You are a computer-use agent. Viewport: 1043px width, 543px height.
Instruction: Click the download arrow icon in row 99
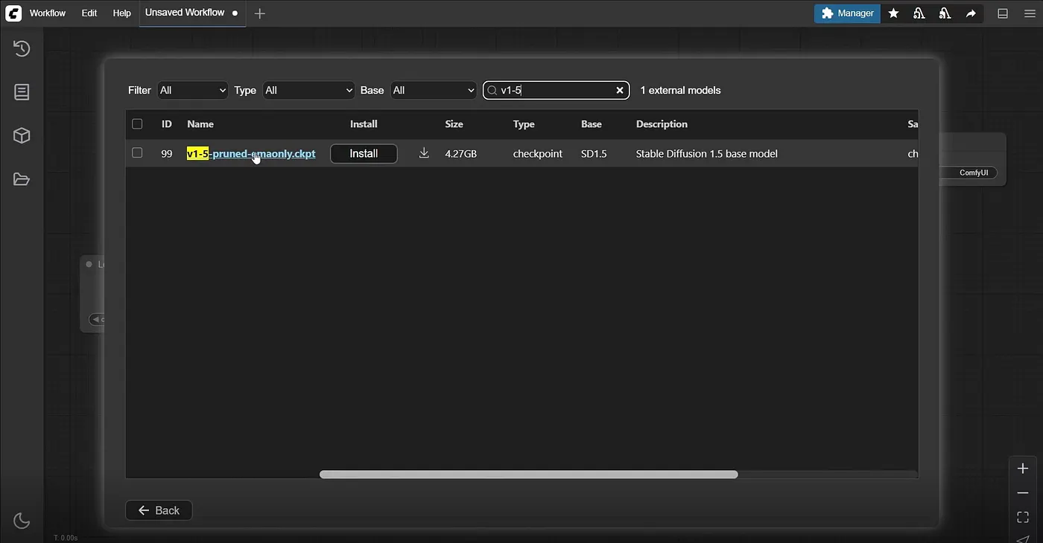pos(424,153)
